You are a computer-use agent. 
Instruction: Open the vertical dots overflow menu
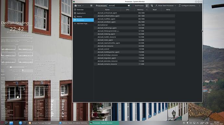click(x=200, y=5)
